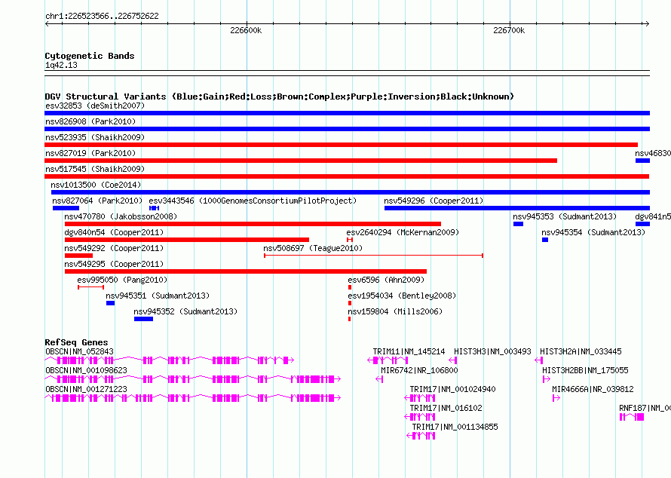Viewport: 671px width, 478px height.
Task: Open MIR6742|NR_106800 gene label
Action: point(419,370)
